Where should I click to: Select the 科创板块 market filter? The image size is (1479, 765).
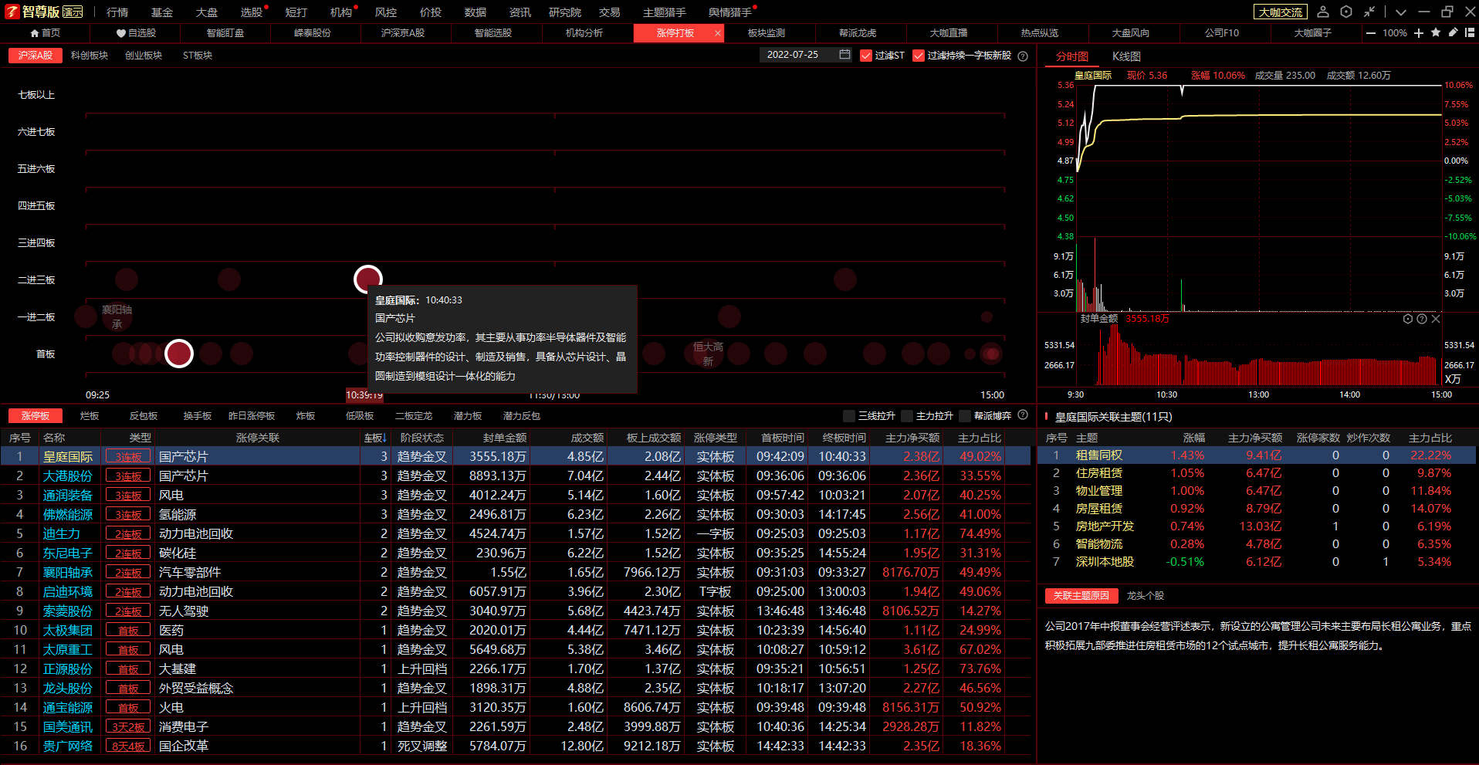pos(90,56)
